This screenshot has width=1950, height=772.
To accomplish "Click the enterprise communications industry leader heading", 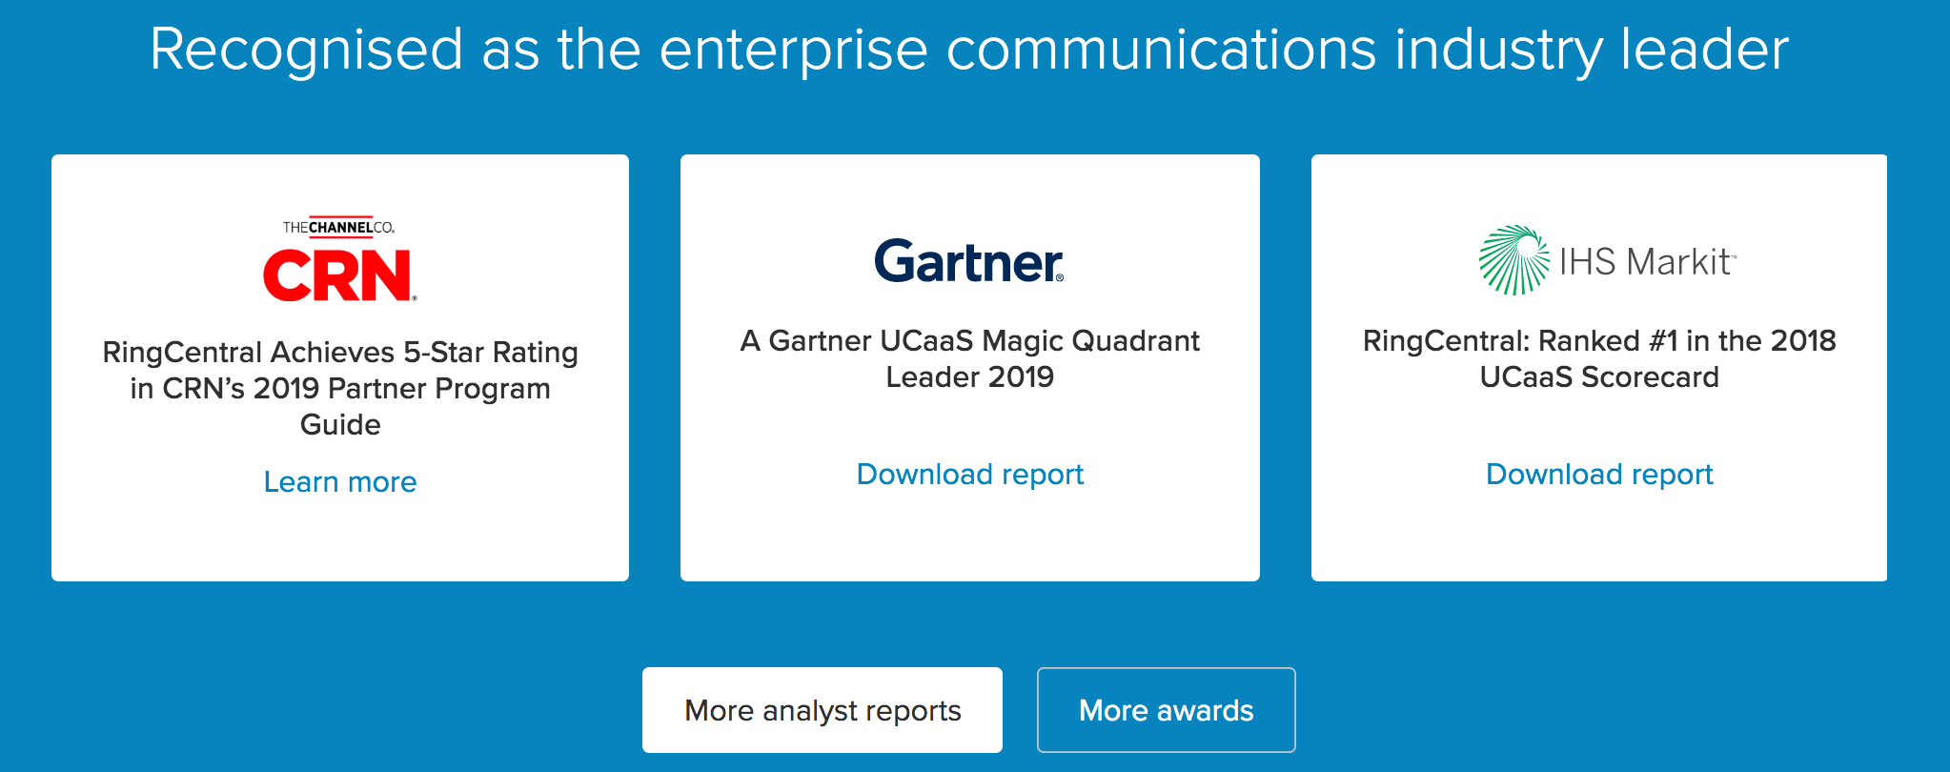I will click(969, 50).
